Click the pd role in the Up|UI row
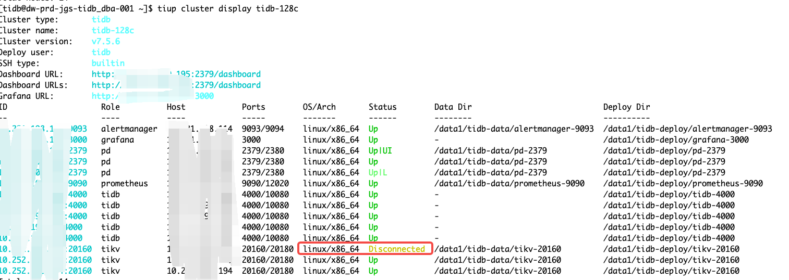This screenshot has height=280, width=789. point(106,150)
